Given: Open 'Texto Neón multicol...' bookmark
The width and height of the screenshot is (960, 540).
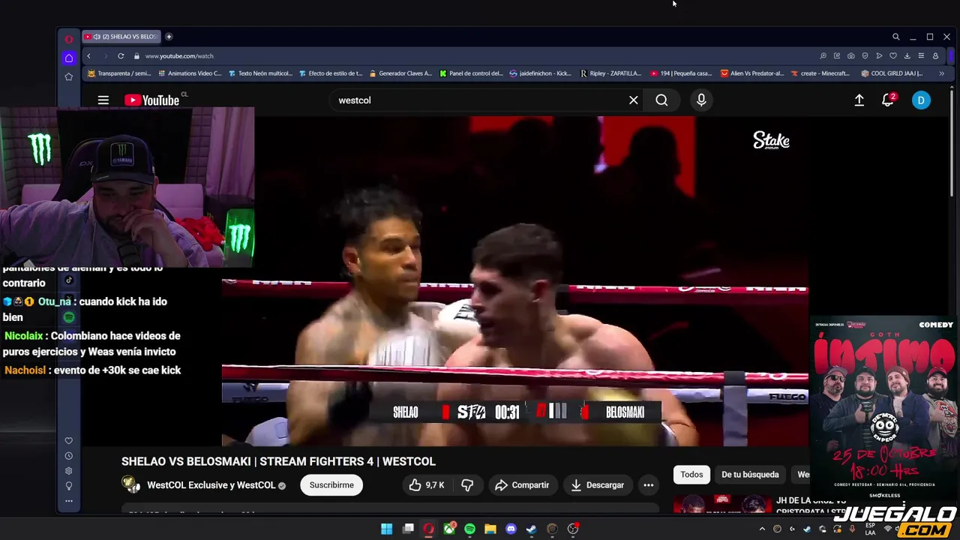Looking at the screenshot, I should point(260,73).
